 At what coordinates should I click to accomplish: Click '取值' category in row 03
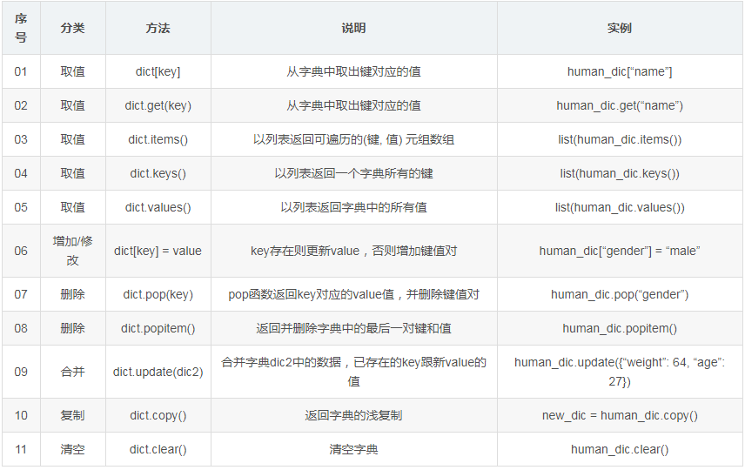pos(73,140)
